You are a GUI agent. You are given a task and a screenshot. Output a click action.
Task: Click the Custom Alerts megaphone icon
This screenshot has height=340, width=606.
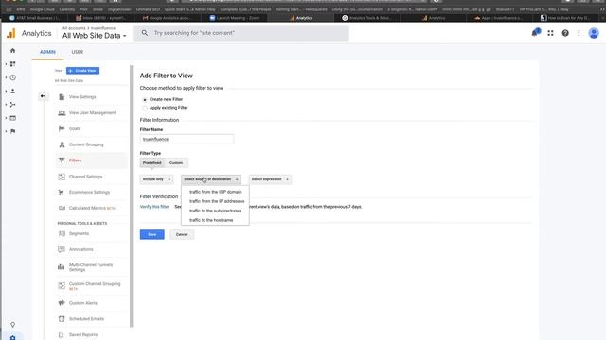[x=62, y=303]
